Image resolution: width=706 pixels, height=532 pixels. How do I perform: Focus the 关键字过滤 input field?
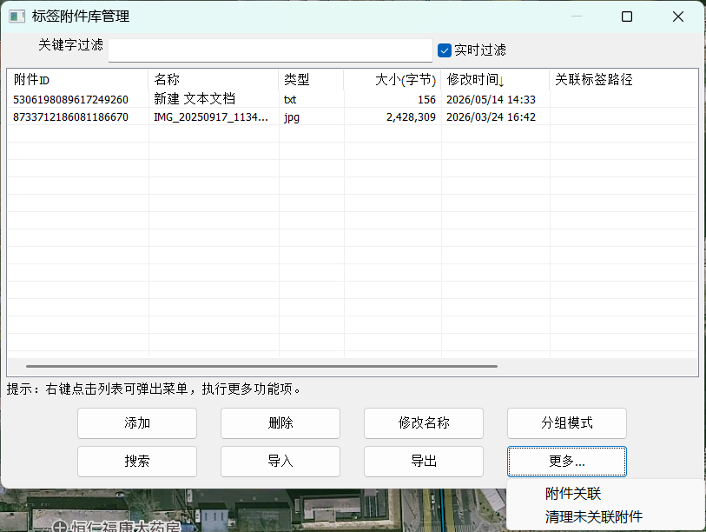tap(270, 50)
